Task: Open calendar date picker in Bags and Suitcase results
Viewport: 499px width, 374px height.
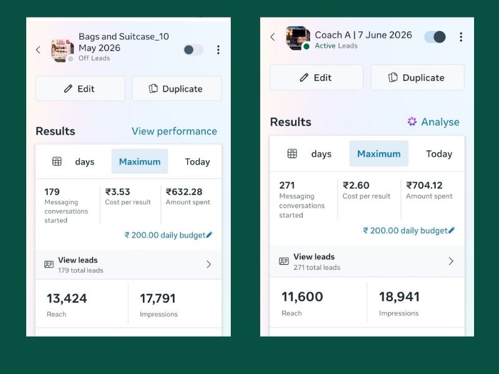Action: [57, 161]
